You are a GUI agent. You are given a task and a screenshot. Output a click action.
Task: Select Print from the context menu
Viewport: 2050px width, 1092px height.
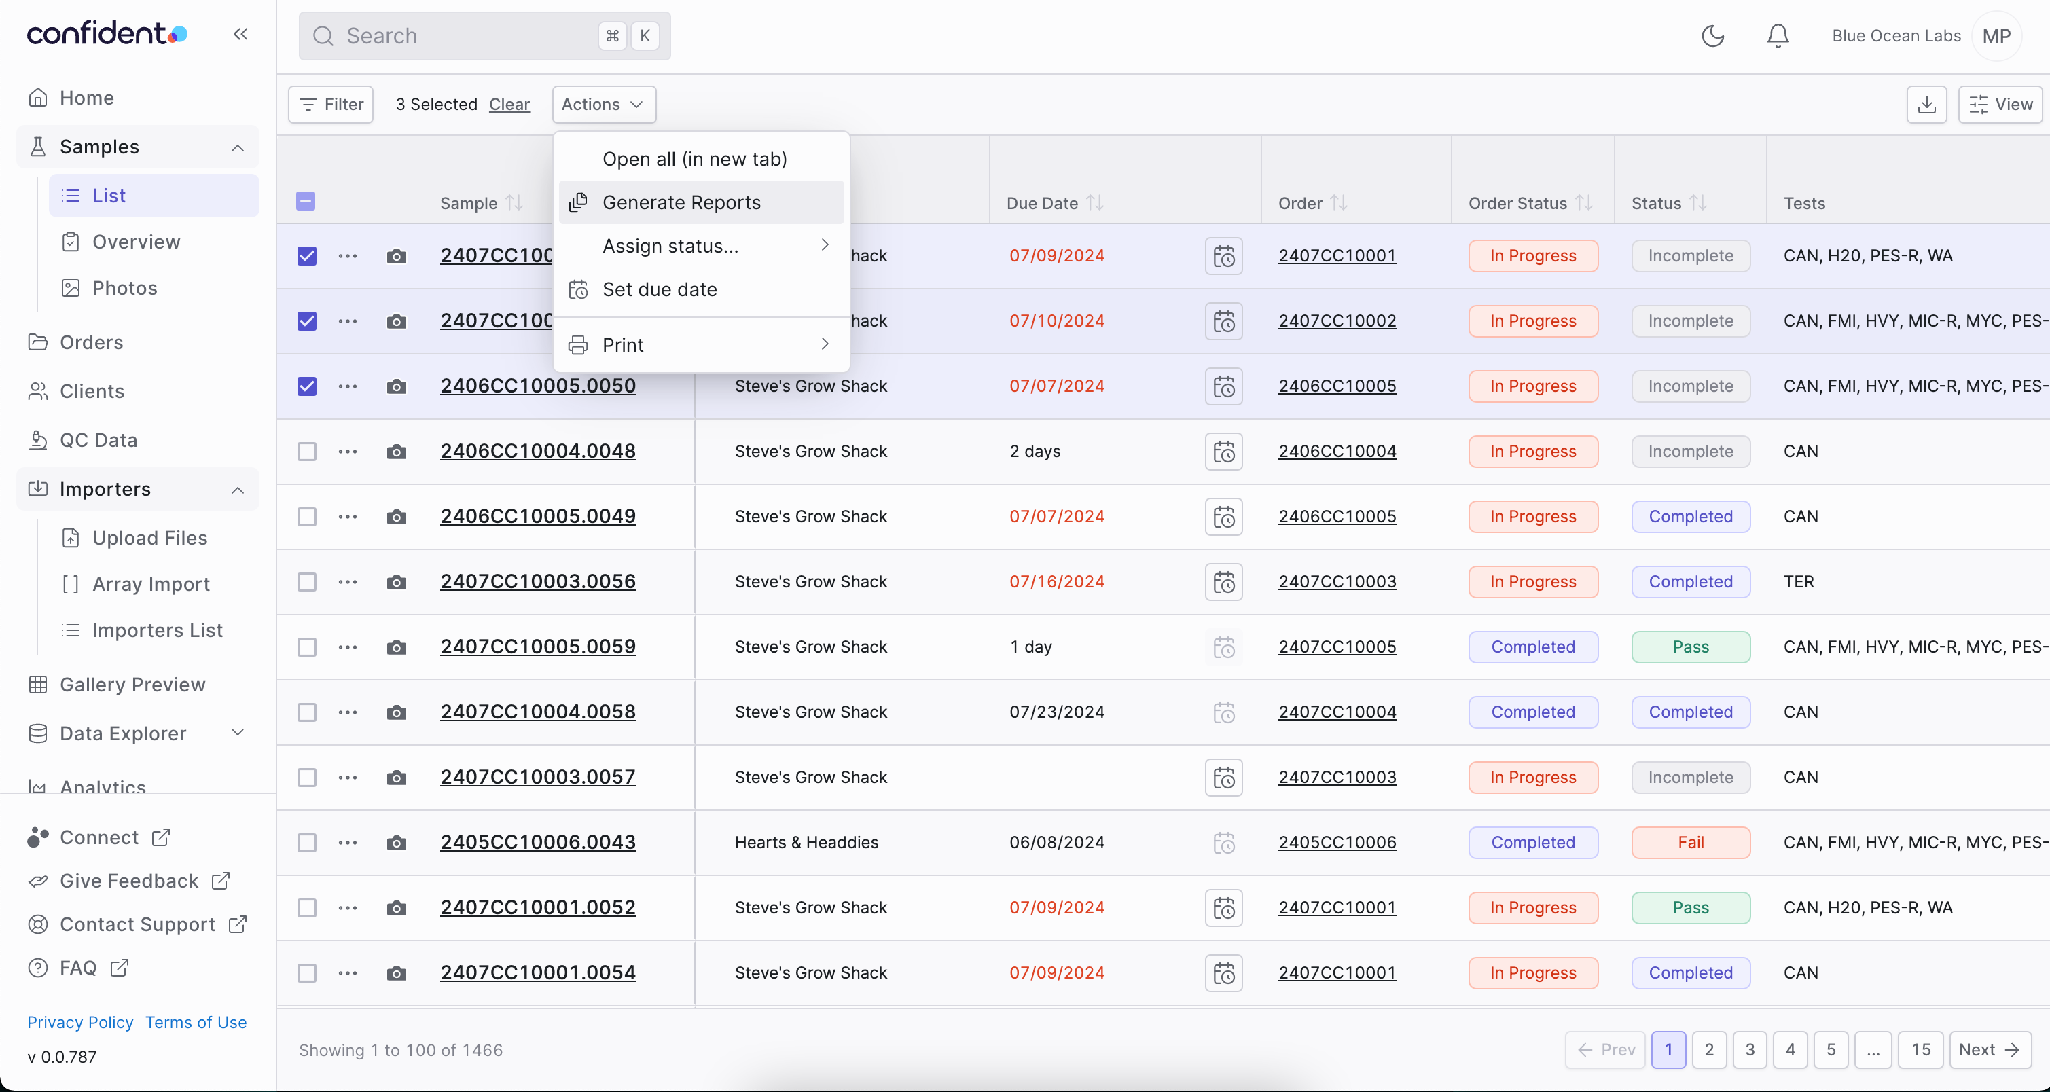point(622,344)
